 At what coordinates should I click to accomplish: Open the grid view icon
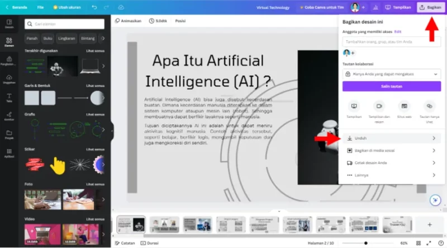[x=418, y=243]
